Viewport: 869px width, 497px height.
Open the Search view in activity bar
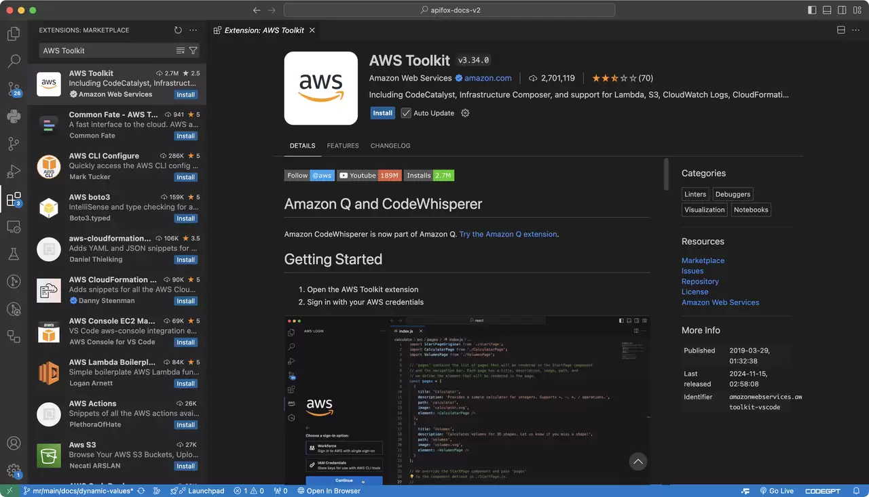point(14,61)
